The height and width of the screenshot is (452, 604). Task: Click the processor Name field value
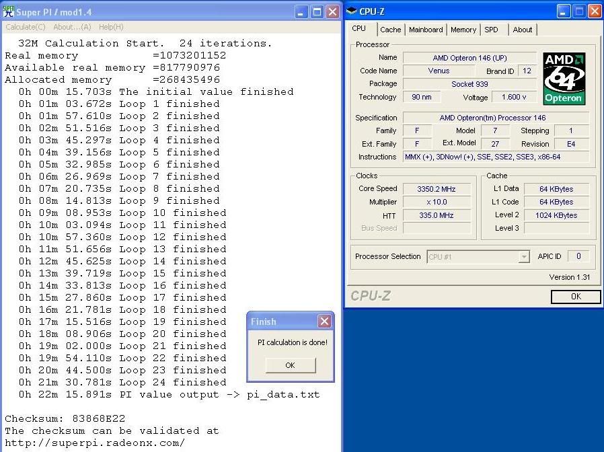(469, 58)
